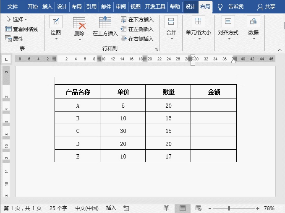Click product cell B
285x213 pixels.
tap(77, 118)
